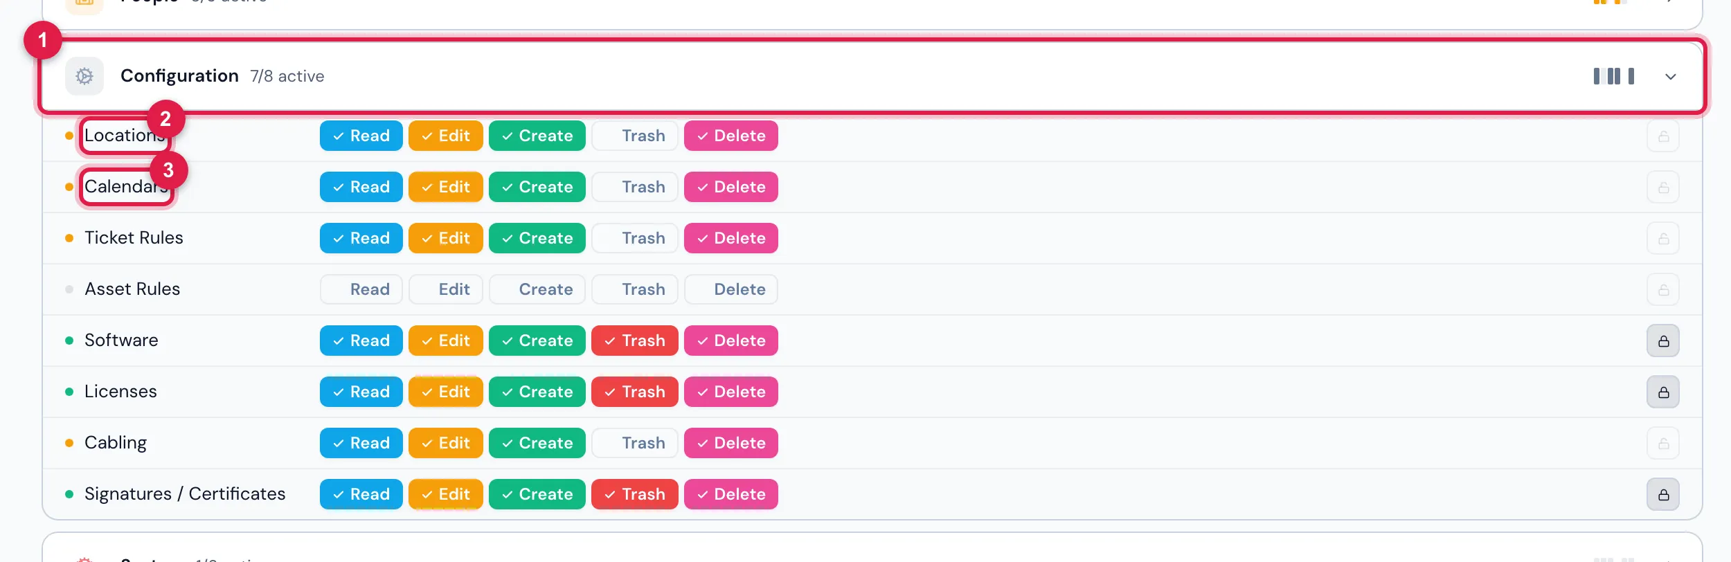Disable Create permission for Cabling
Viewport: 1731px width, 562px height.
537,443
